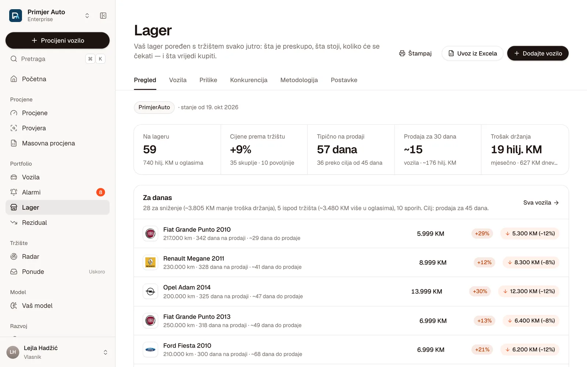The height and width of the screenshot is (367, 587).
Task: Open Početna in the sidebar
Action: pos(58,79)
